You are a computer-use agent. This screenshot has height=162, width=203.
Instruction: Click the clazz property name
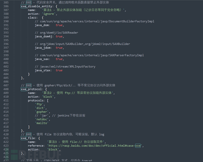click(x=32, y=18)
